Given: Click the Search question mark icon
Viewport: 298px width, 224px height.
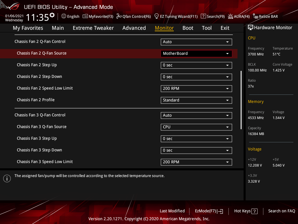Looking at the screenshot, I should tap(203, 16).
